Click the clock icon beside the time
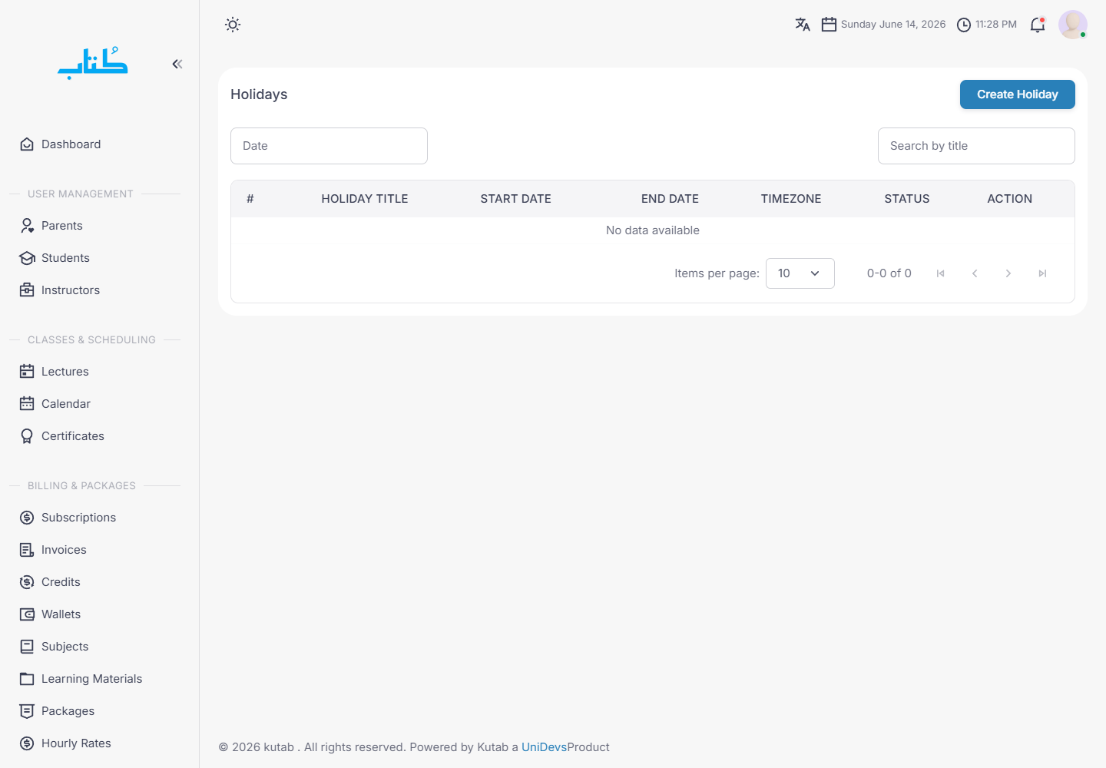The image size is (1106, 768). click(x=964, y=25)
